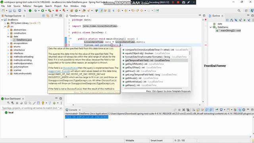Click the stop square icon in Boot Dashboard
Image resolution: width=254 pixels, height=143 pixels.
[x=17, y=103]
